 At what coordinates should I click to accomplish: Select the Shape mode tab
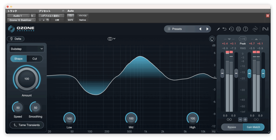coord(19,59)
